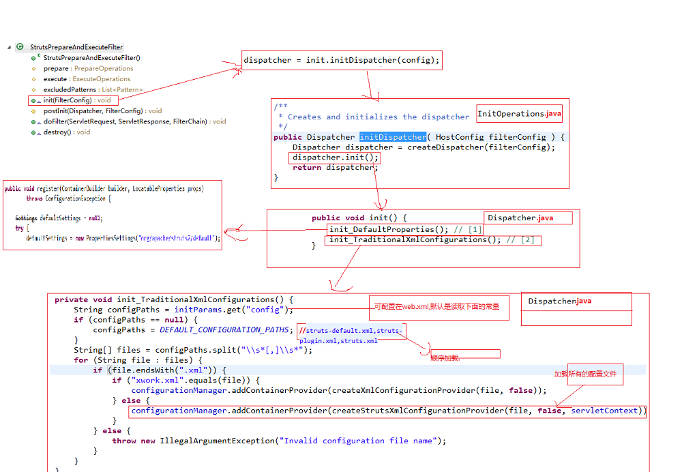Click the line 'String configPaths = initParams.get("config");'
Image resolution: width=682 pixels, height=472 pixels.
(x=183, y=309)
